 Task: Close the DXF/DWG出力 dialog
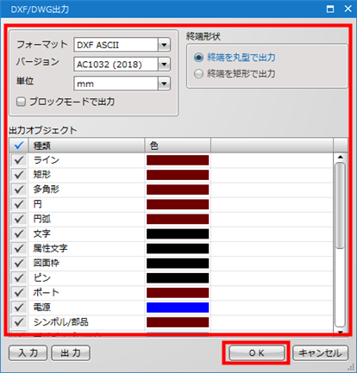(x=348, y=9)
